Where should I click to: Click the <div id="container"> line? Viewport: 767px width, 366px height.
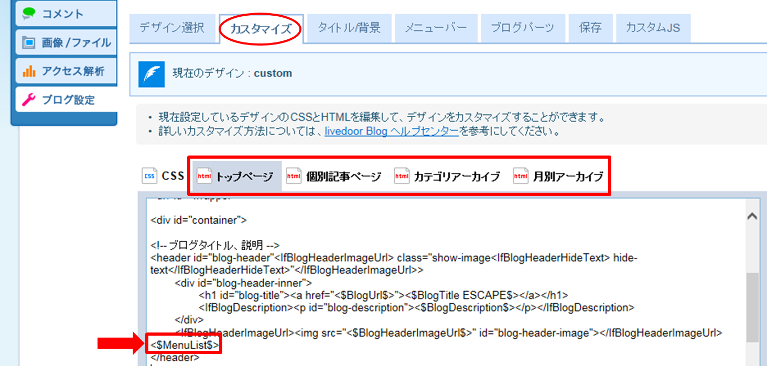click(199, 220)
